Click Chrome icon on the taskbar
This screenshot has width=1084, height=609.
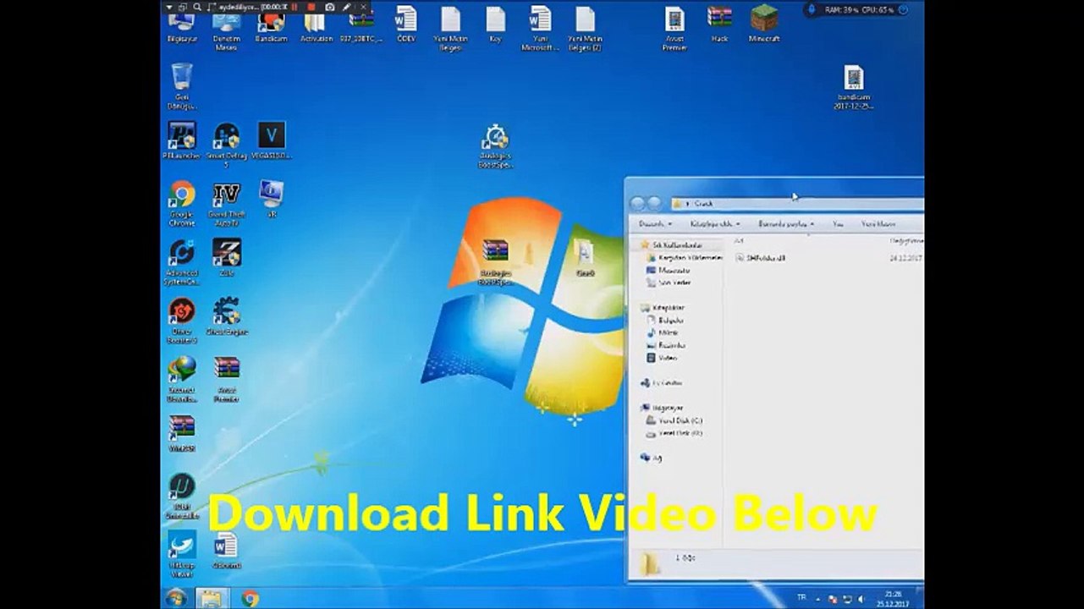[250, 598]
